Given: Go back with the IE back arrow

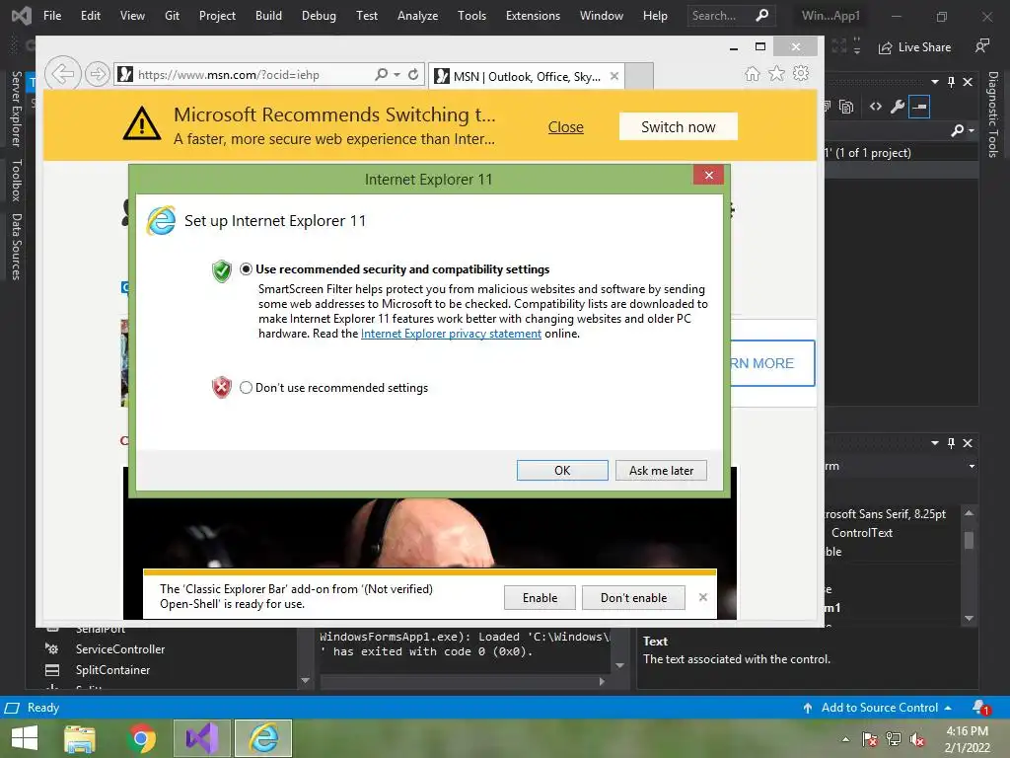Looking at the screenshot, I should point(63,74).
